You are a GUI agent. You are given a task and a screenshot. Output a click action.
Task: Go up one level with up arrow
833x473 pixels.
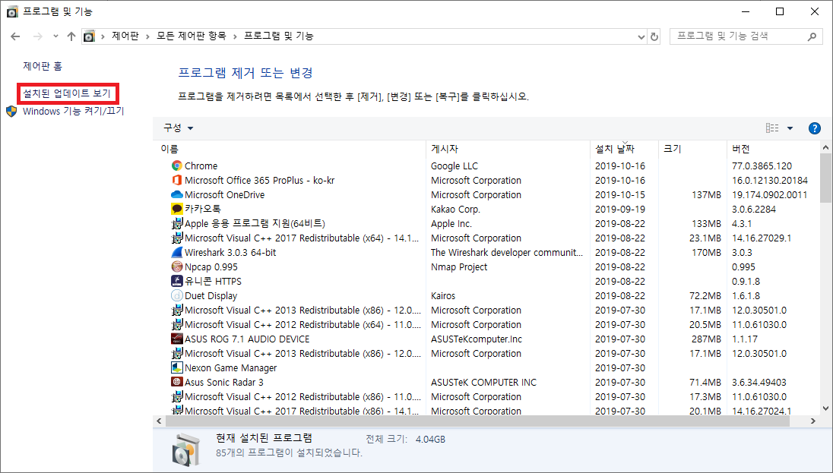pyautogui.click(x=71, y=36)
